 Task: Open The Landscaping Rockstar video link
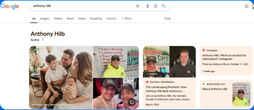[x=166, y=89]
